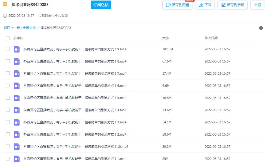Click 保存到手机 button
This screenshot has width=265, height=164.
(232, 5)
